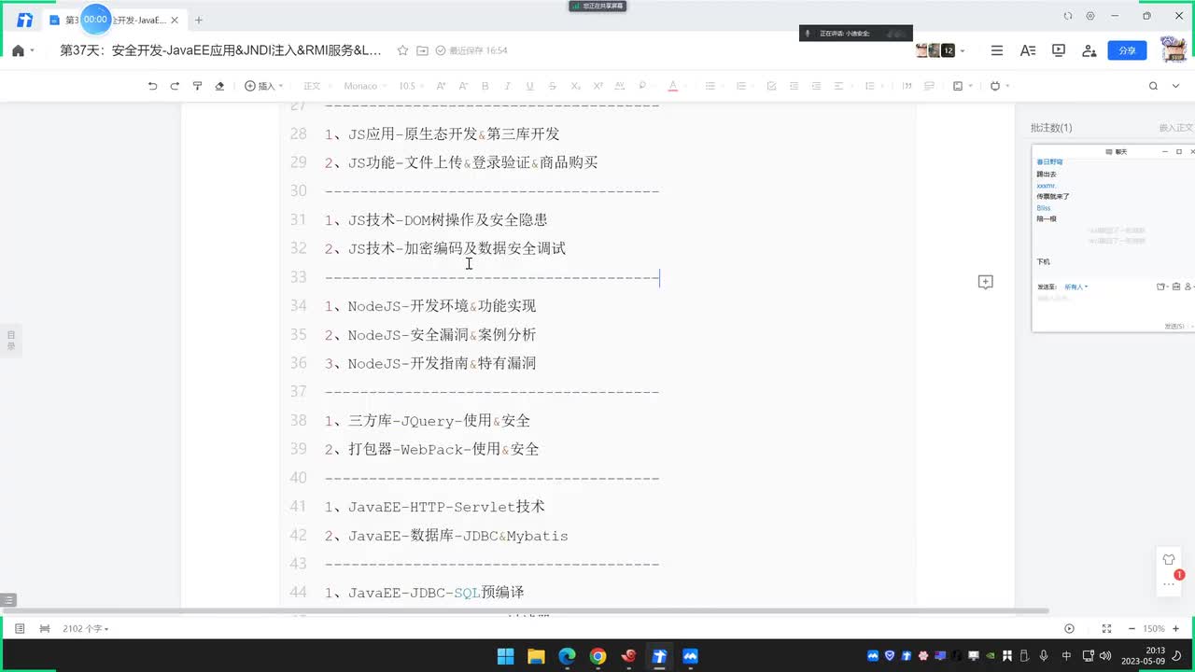
Task: Toggle italic formatting
Action: (x=508, y=86)
